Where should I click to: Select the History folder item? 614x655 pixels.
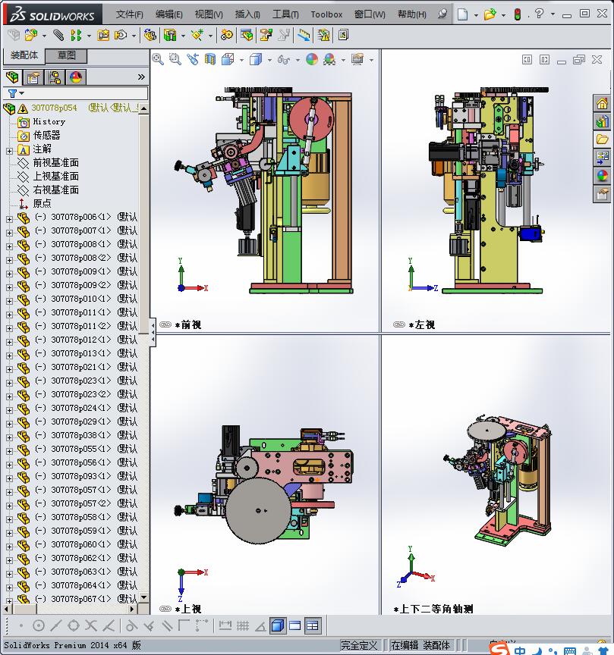point(49,121)
